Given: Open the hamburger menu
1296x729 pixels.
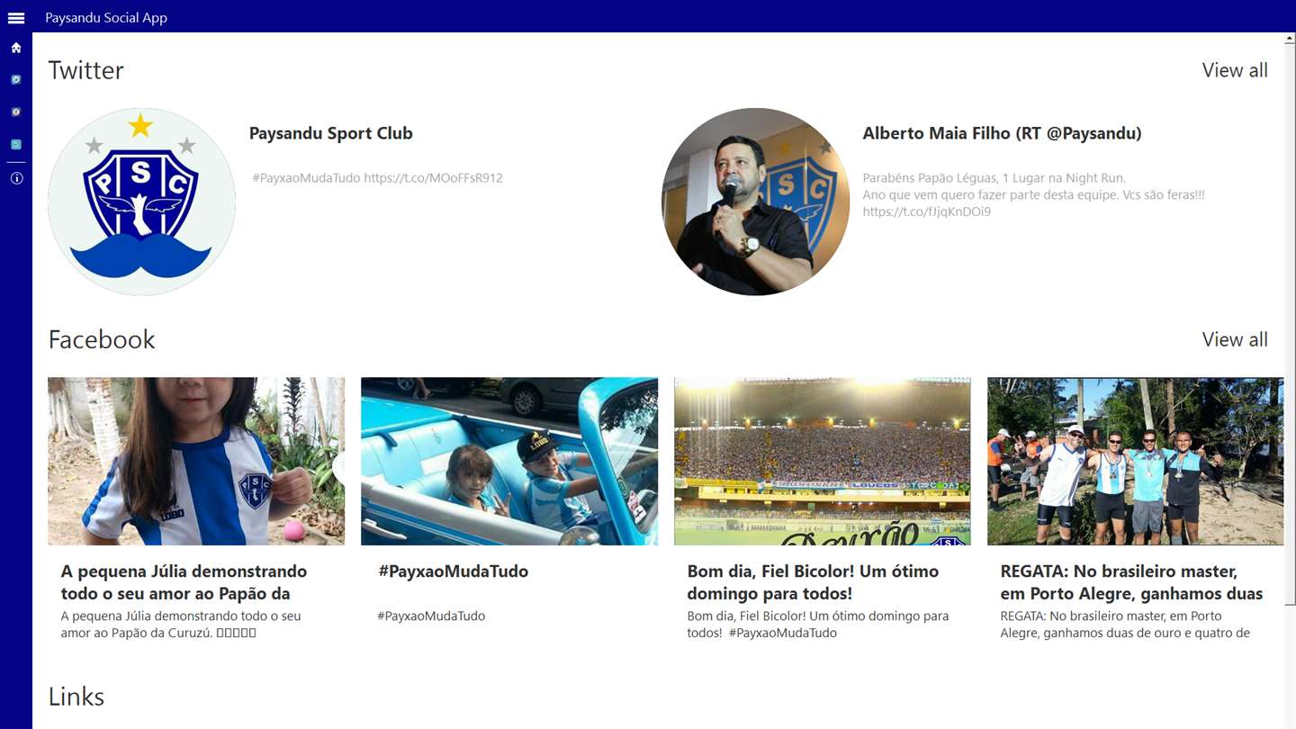Looking at the screenshot, I should click(16, 18).
